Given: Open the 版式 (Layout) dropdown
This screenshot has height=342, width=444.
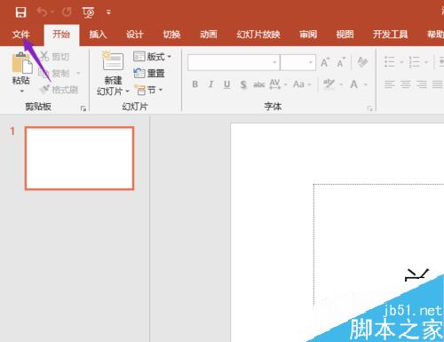Looking at the screenshot, I should pos(152,56).
